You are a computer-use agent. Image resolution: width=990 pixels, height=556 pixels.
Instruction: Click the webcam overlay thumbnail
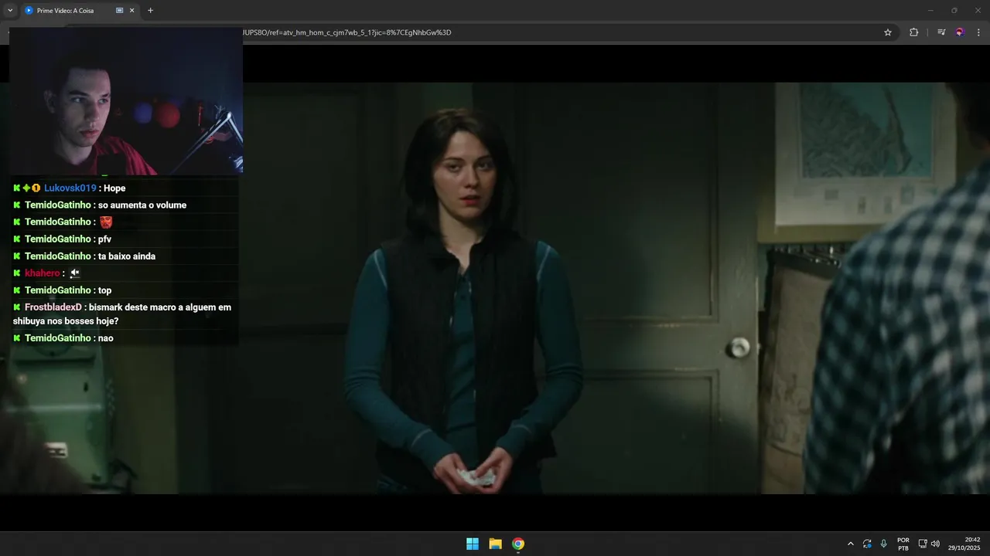(x=126, y=101)
